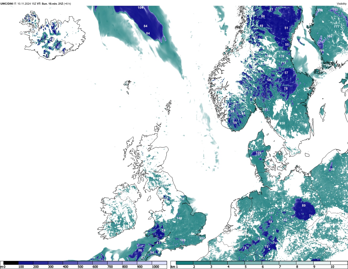Viewport: 348px width, 269px height.
Task: Click the 251 value near Oslo fjord
Action: (x=265, y=110)
